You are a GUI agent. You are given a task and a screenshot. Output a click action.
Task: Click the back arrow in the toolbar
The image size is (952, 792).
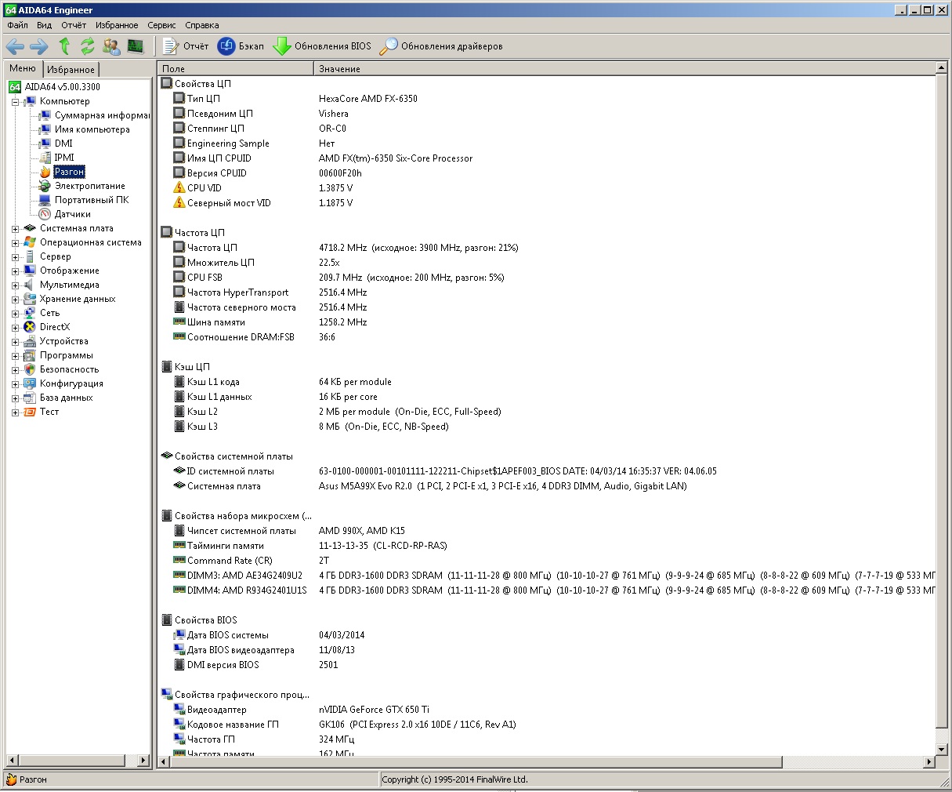point(15,46)
